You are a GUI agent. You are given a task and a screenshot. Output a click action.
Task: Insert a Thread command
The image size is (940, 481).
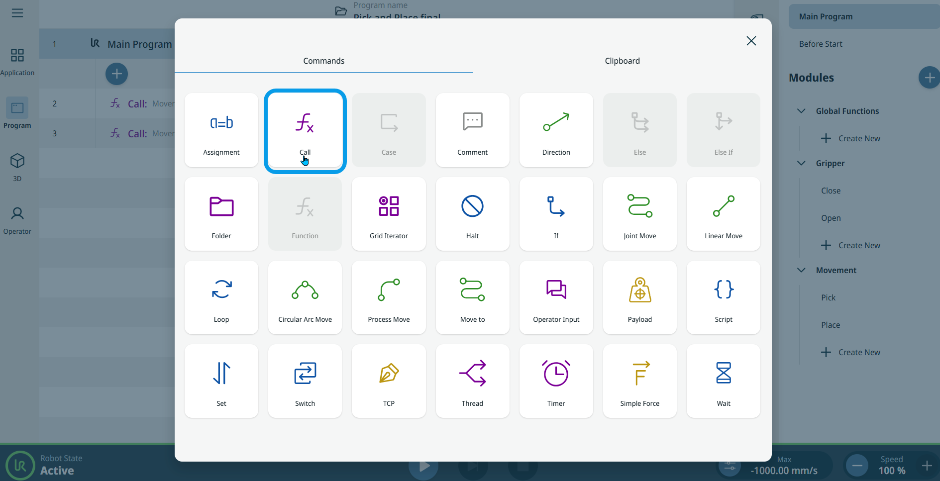[472, 382]
